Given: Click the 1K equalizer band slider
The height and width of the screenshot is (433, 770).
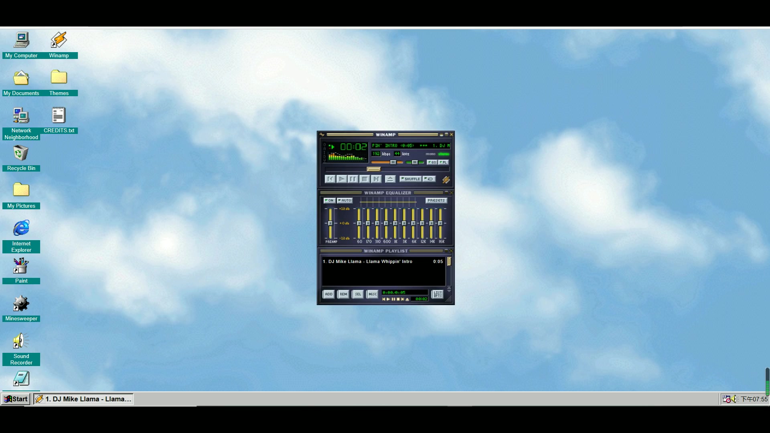Looking at the screenshot, I should (395, 223).
